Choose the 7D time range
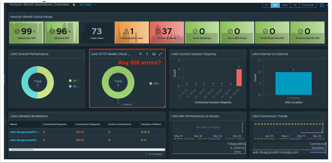This screenshot has width=332, height=163. pos(295,5)
